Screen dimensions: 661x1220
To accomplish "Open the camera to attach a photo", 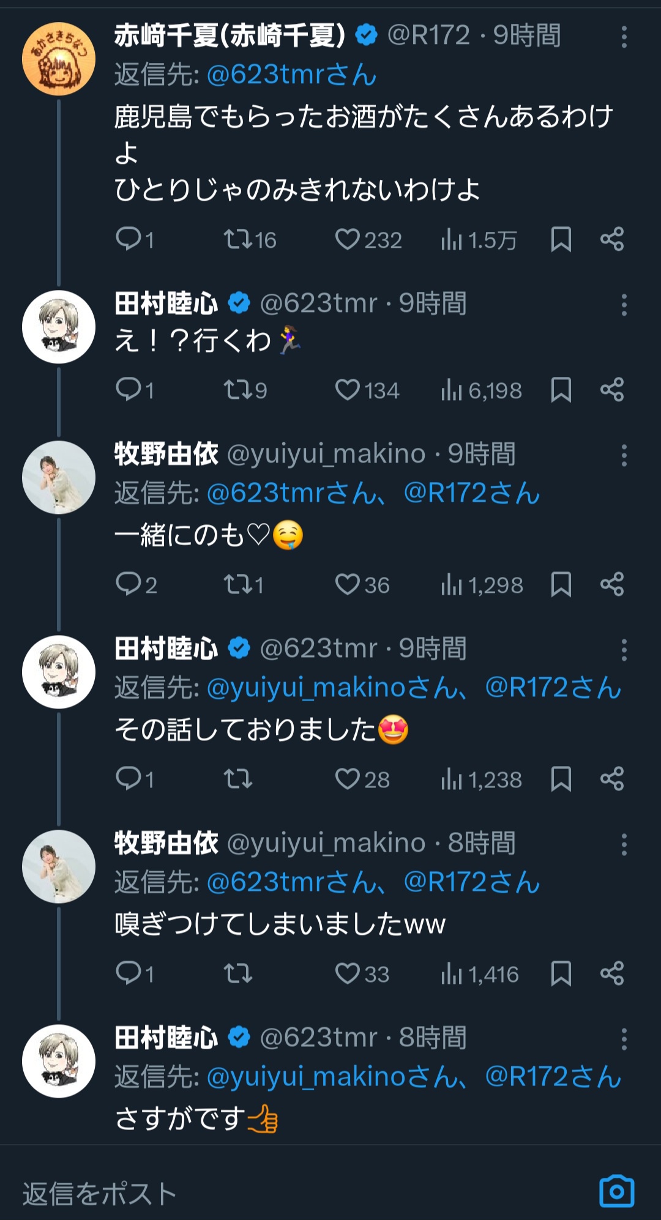I will (x=616, y=1191).
